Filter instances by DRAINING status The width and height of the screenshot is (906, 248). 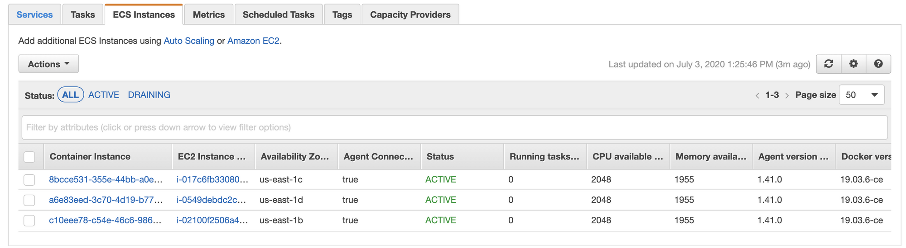coord(149,95)
